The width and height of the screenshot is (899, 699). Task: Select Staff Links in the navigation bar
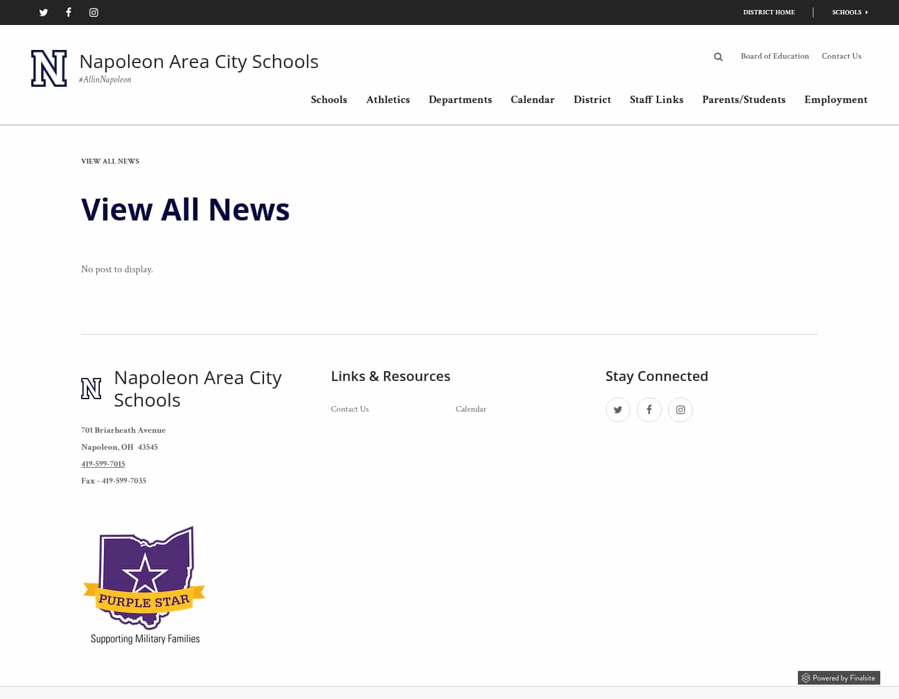[656, 99]
